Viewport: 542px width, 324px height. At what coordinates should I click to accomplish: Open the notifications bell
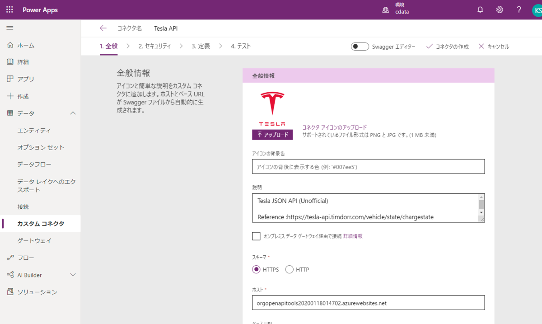tap(480, 9)
